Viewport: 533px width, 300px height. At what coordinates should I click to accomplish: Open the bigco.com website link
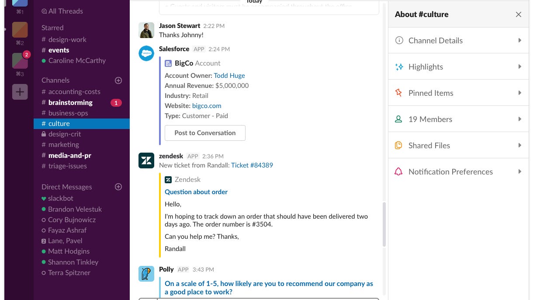pyautogui.click(x=207, y=106)
